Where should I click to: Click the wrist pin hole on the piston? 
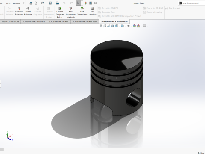pyautogui.click(x=134, y=98)
